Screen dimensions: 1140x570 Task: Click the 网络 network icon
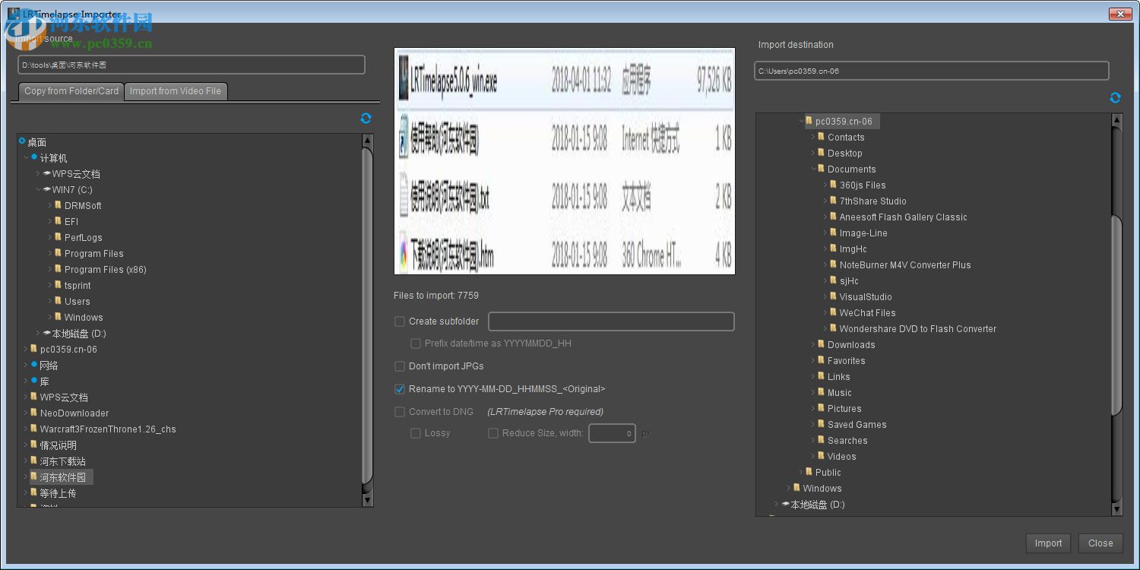point(34,365)
